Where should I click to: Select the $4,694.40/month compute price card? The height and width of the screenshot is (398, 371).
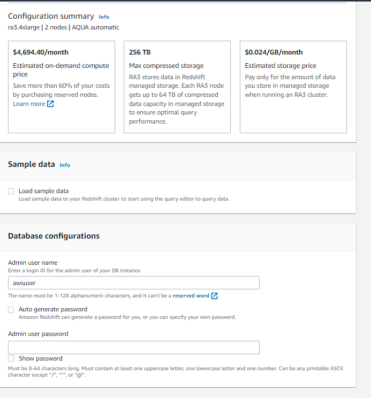(x=62, y=87)
